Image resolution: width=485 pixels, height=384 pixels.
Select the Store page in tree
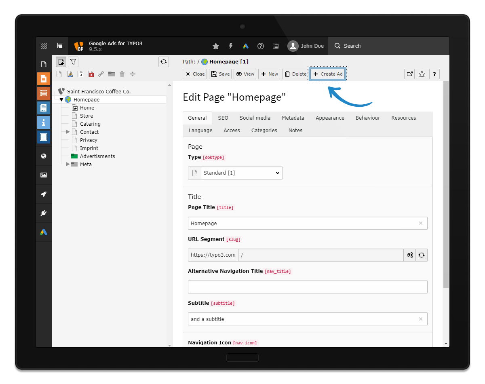pos(86,116)
